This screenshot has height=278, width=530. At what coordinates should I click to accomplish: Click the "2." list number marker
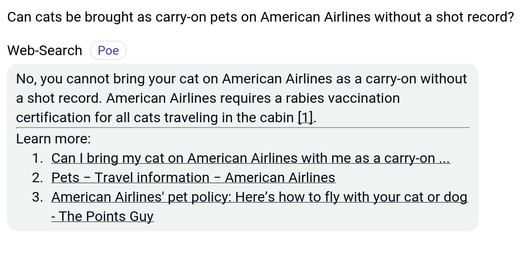(x=39, y=177)
